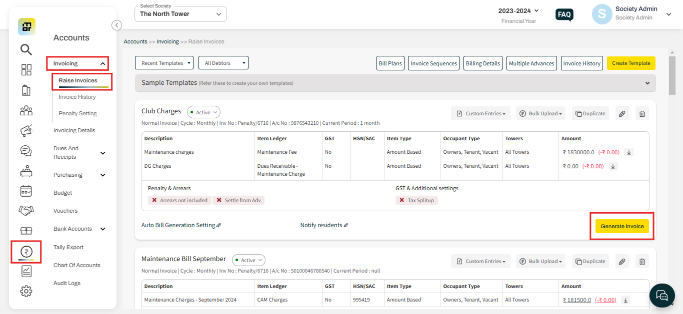Select Invoice History from the sidebar menu
Screen dimensions: 683x314
(x=76, y=97)
